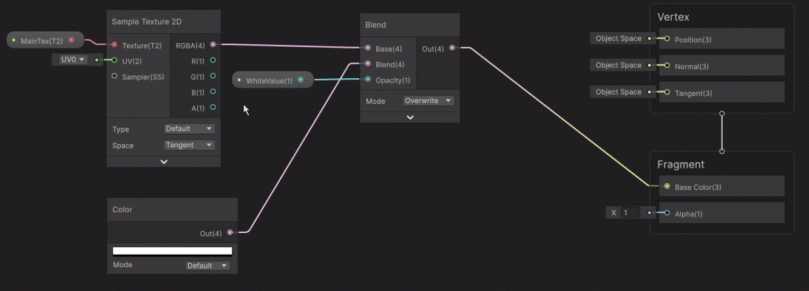
Task: Click the Opacity(1) input port on Blend
Action: coord(368,79)
